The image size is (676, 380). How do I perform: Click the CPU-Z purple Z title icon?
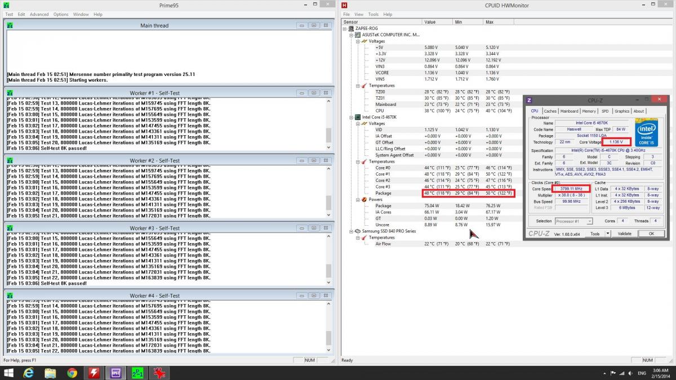pos(529,100)
